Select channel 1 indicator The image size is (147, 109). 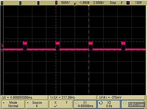click(2, 3)
